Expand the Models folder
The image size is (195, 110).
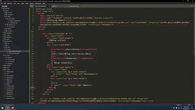pos(5,29)
